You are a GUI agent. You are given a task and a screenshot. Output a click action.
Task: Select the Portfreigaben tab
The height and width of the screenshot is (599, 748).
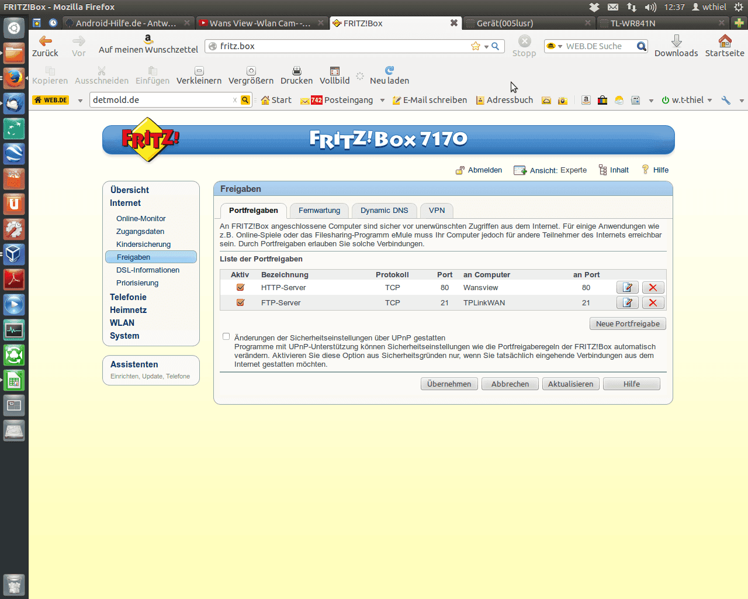pyautogui.click(x=253, y=211)
